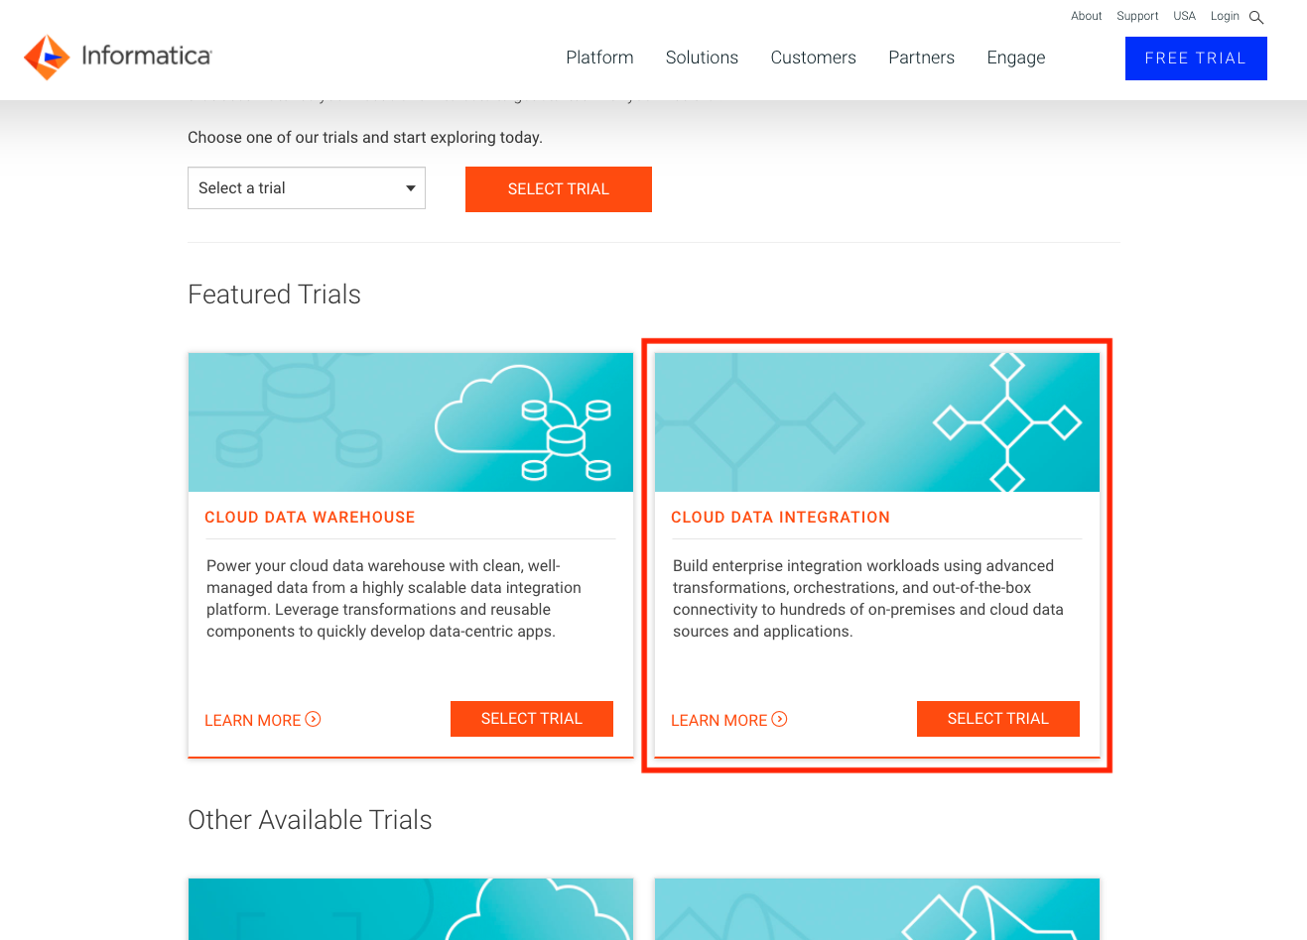Image resolution: width=1307 pixels, height=940 pixels.
Task: Click the Informatica logo
Action: [116, 57]
